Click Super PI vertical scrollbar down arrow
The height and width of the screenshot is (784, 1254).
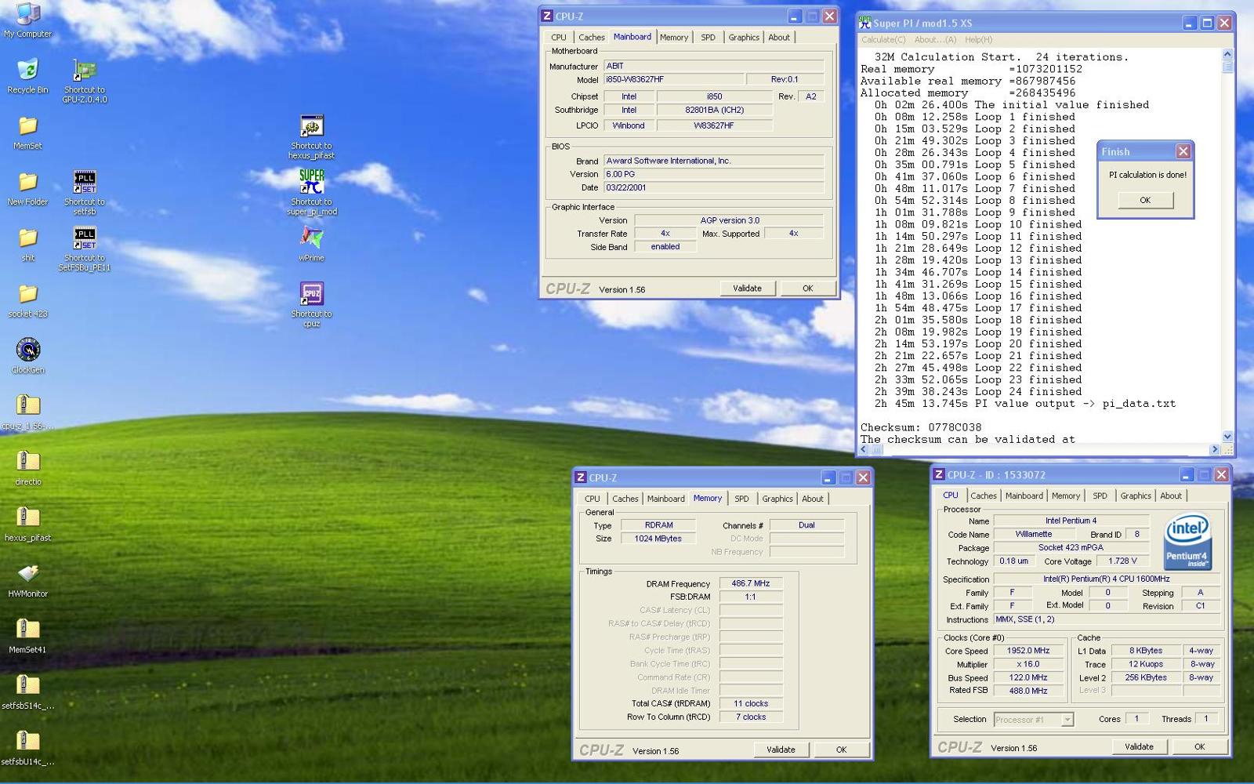[x=1227, y=437]
